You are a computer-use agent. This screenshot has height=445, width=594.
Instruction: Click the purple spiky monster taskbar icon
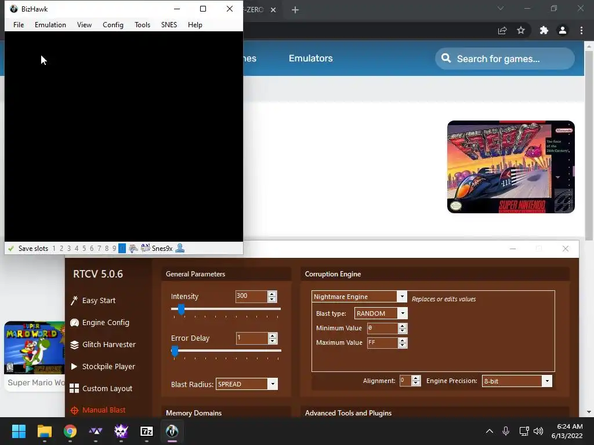[x=121, y=431]
